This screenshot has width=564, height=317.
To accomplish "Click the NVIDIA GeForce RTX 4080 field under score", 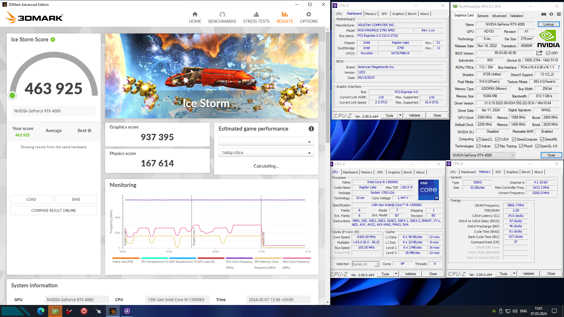I will tap(53, 111).
